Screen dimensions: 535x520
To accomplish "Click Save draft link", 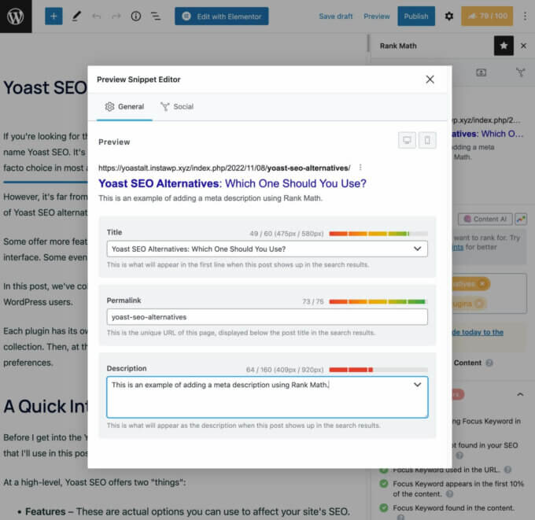I will (335, 16).
